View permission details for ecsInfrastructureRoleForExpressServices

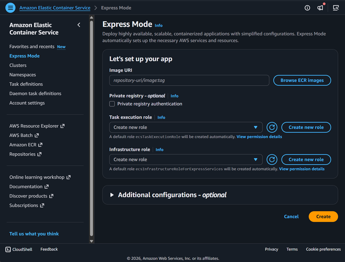point(302,169)
